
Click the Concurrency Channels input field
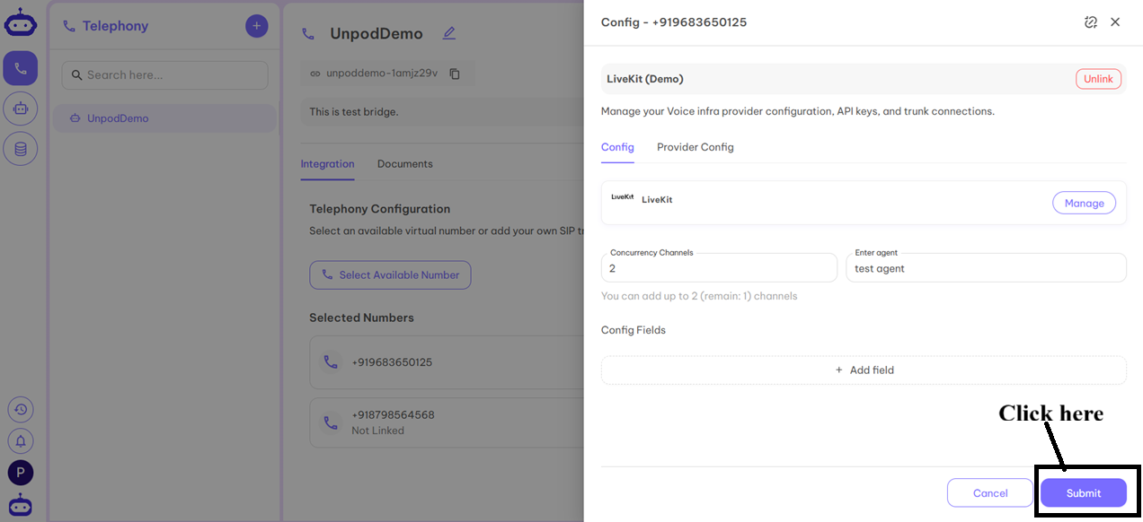(719, 267)
